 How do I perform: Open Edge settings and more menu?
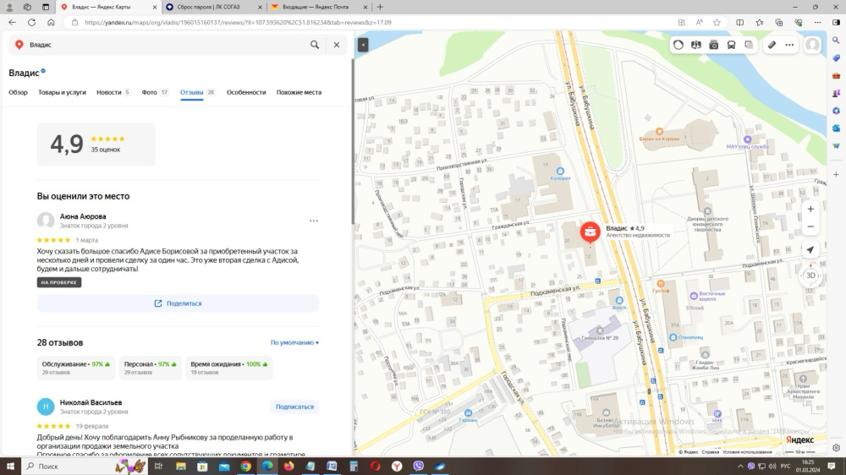click(818, 23)
